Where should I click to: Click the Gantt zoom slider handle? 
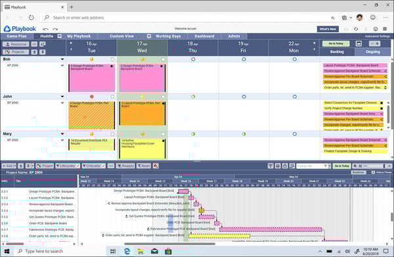384,166
